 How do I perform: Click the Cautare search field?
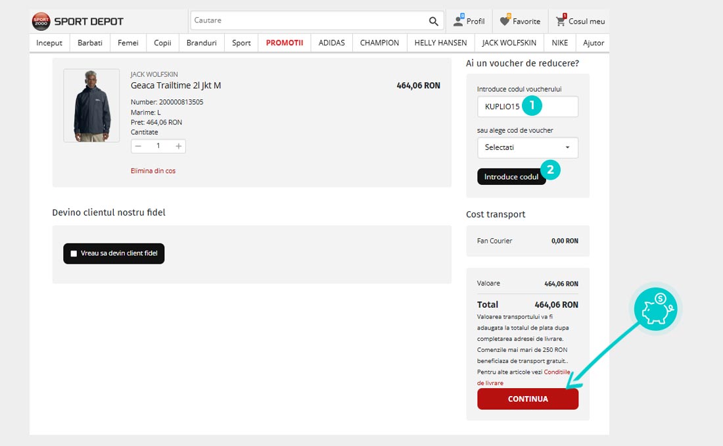point(309,21)
